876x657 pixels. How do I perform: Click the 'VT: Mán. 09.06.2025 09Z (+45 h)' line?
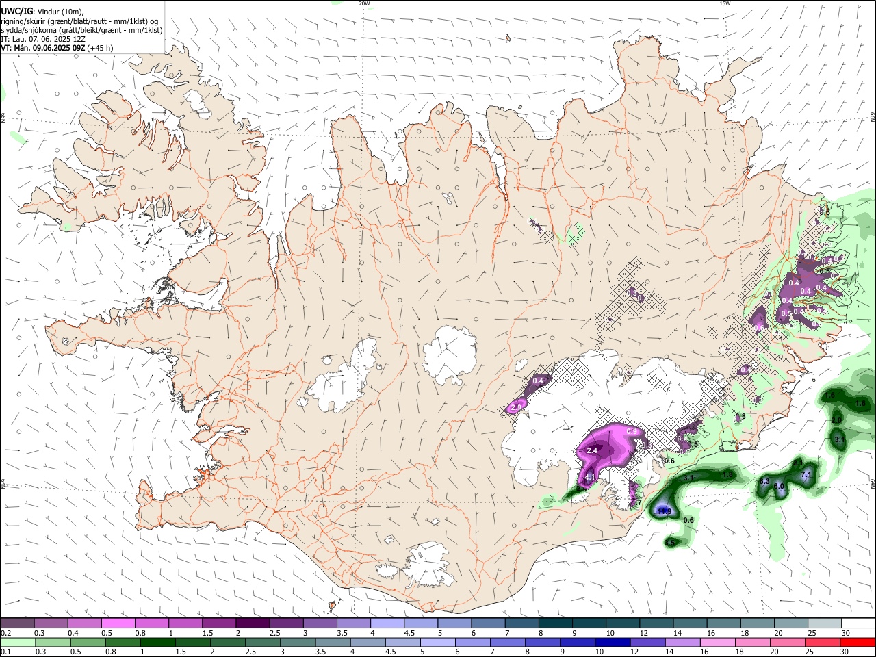57,48
